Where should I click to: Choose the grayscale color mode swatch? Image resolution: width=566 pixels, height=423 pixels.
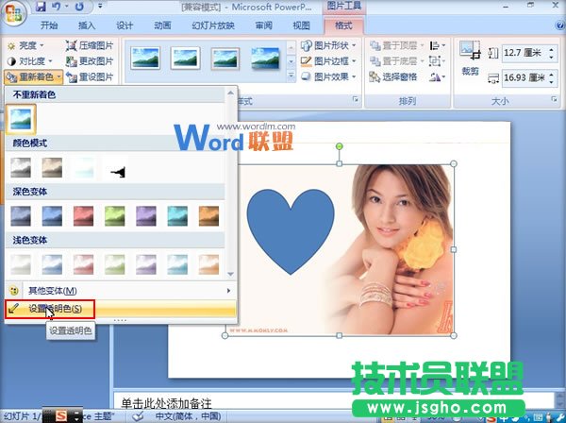click(21, 167)
